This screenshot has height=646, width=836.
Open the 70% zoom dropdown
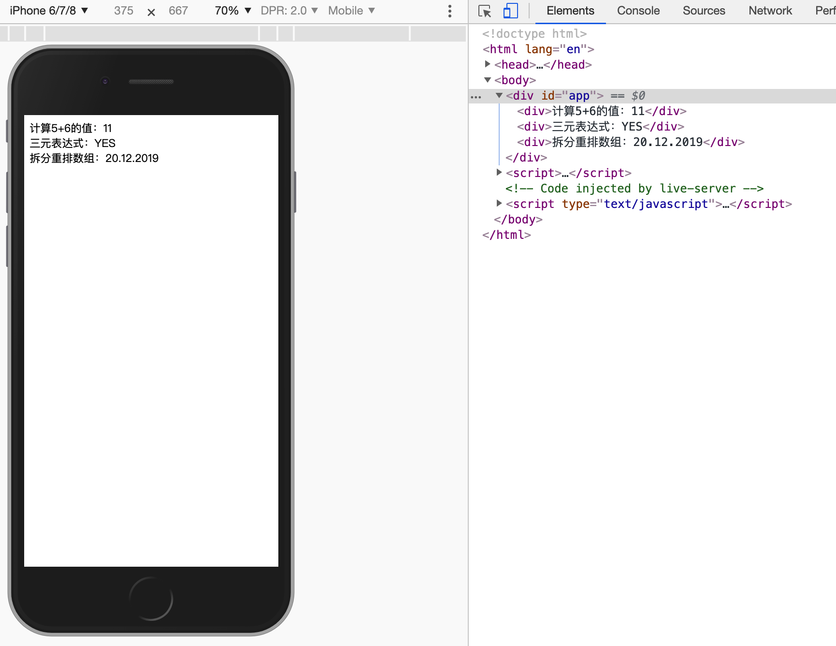[233, 11]
